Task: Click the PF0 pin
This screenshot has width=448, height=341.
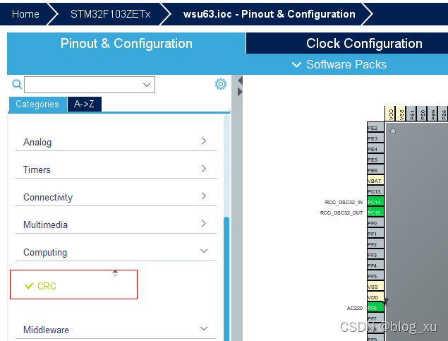Action: point(375,223)
